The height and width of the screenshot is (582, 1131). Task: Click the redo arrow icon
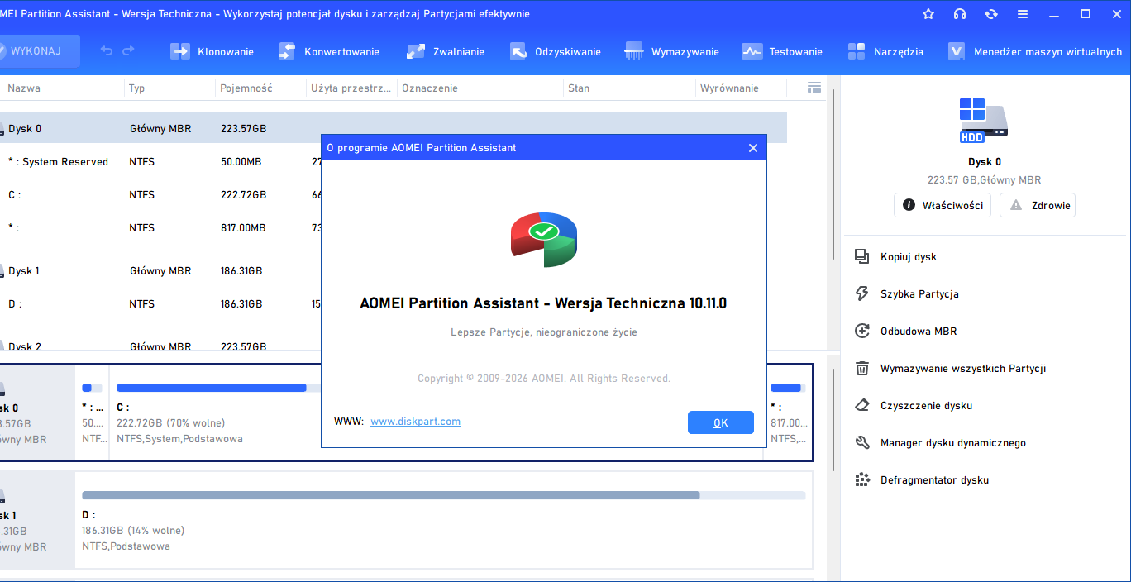coord(128,51)
